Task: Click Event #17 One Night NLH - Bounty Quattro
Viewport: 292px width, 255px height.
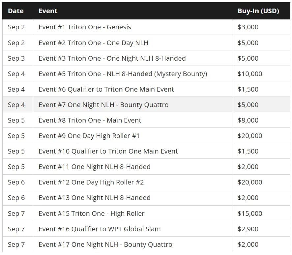Action: click(x=105, y=244)
